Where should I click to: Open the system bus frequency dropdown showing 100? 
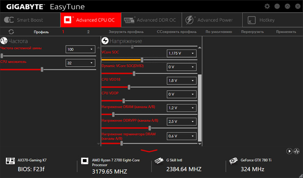click(x=80, y=49)
